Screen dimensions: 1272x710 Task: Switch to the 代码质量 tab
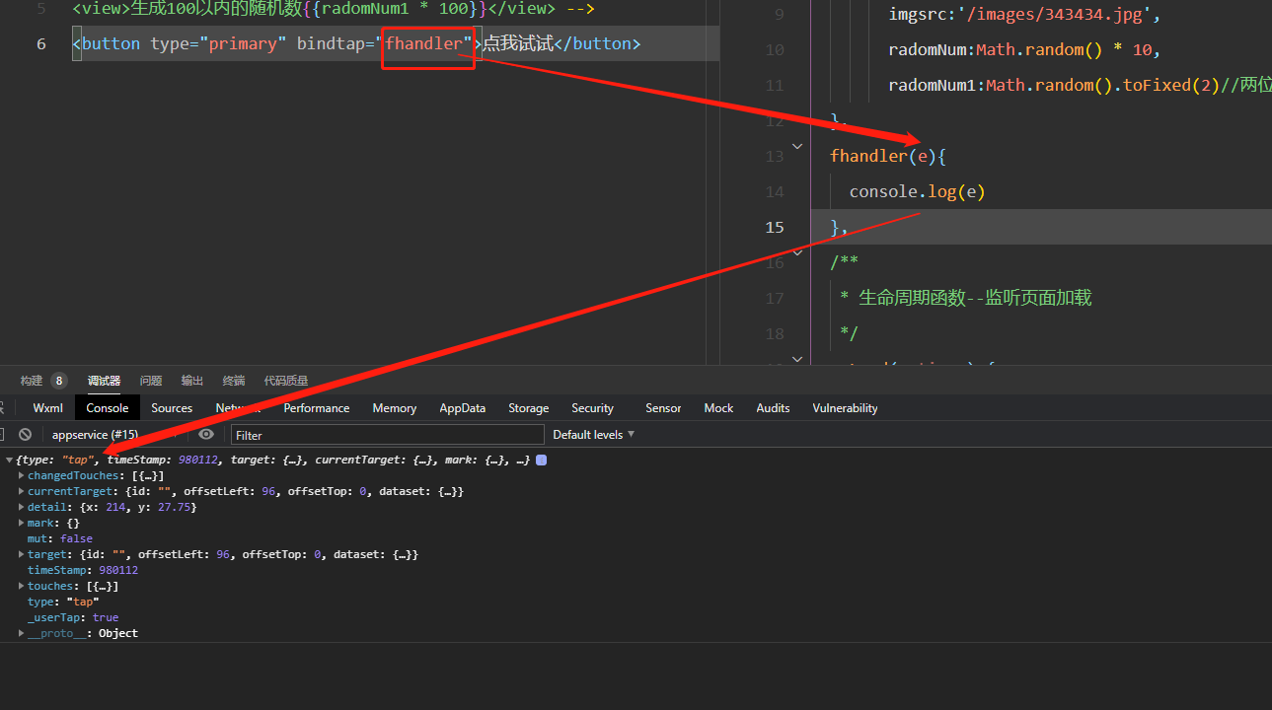286,381
